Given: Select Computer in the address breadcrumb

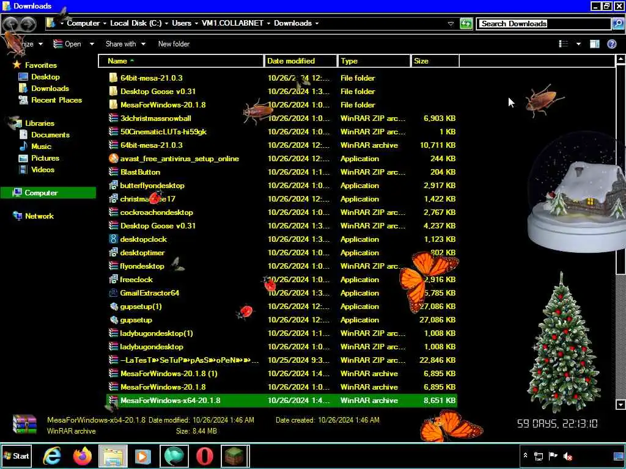Looking at the screenshot, I should 83,23.
